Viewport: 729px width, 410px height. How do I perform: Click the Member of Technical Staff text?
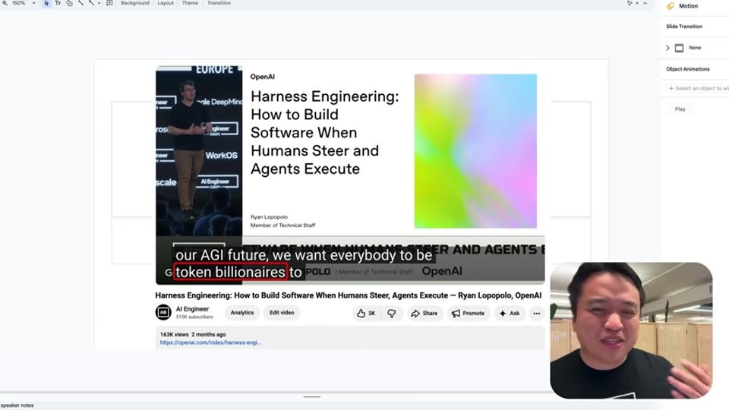282,225
